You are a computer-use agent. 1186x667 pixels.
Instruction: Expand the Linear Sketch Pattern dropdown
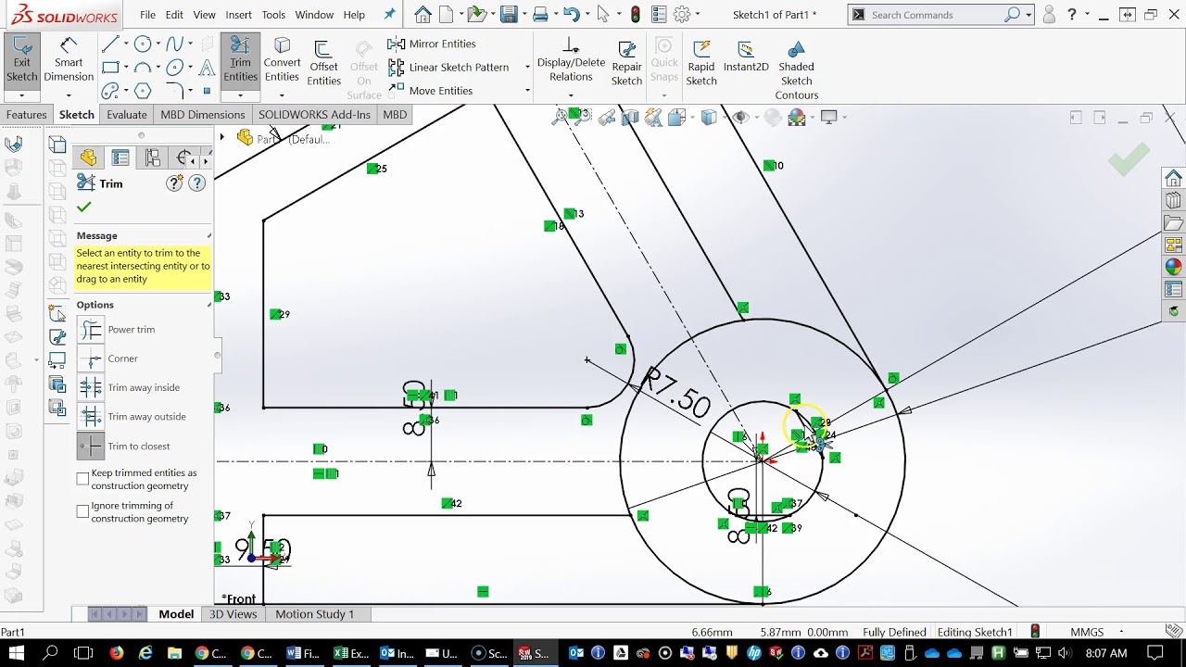point(527,67)
